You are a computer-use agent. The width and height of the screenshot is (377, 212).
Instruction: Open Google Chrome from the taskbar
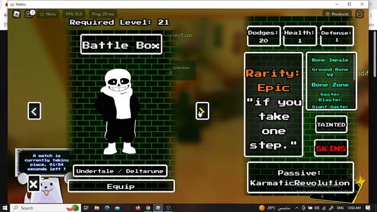(x=148, y=208)
